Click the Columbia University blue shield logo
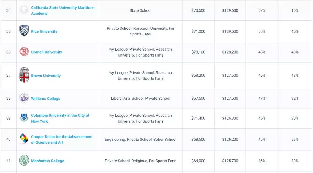The height and width of the screenshot is (173, 313). 24,117
